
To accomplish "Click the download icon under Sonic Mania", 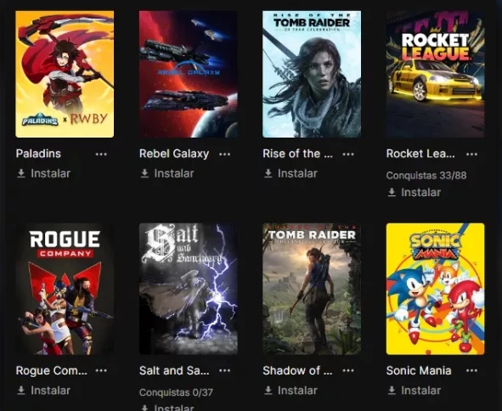I will point(392,391).
